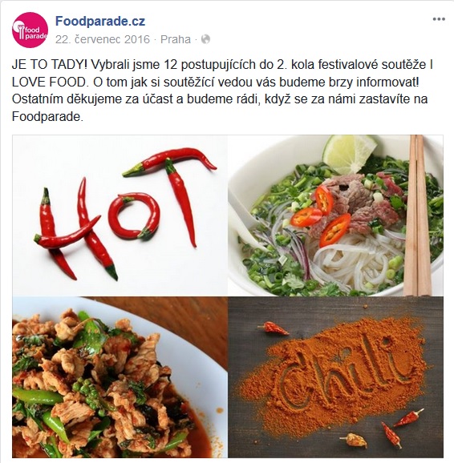Click the lime wedge in soup photo
Viewport: 454px width, 463px height.
tap(349, 153)
